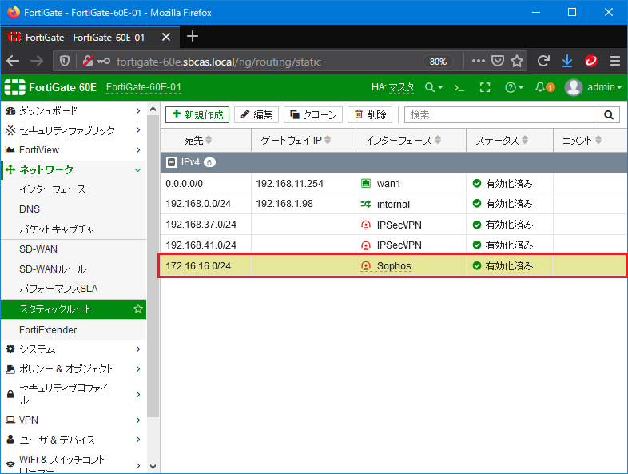Viewport: 628px width, 474px height.
Task: Sort by コメント column
Action: pos(590,140)
